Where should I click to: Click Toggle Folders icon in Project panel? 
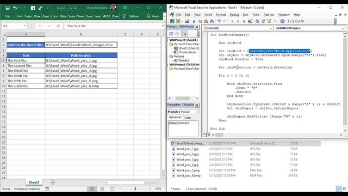pyautogui.click(x=184, y=34)
